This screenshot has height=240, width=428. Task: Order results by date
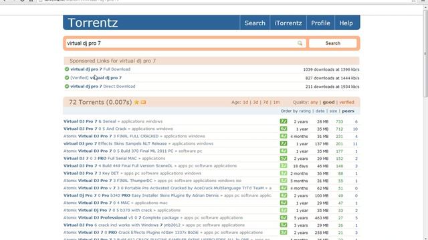[320, 111]
